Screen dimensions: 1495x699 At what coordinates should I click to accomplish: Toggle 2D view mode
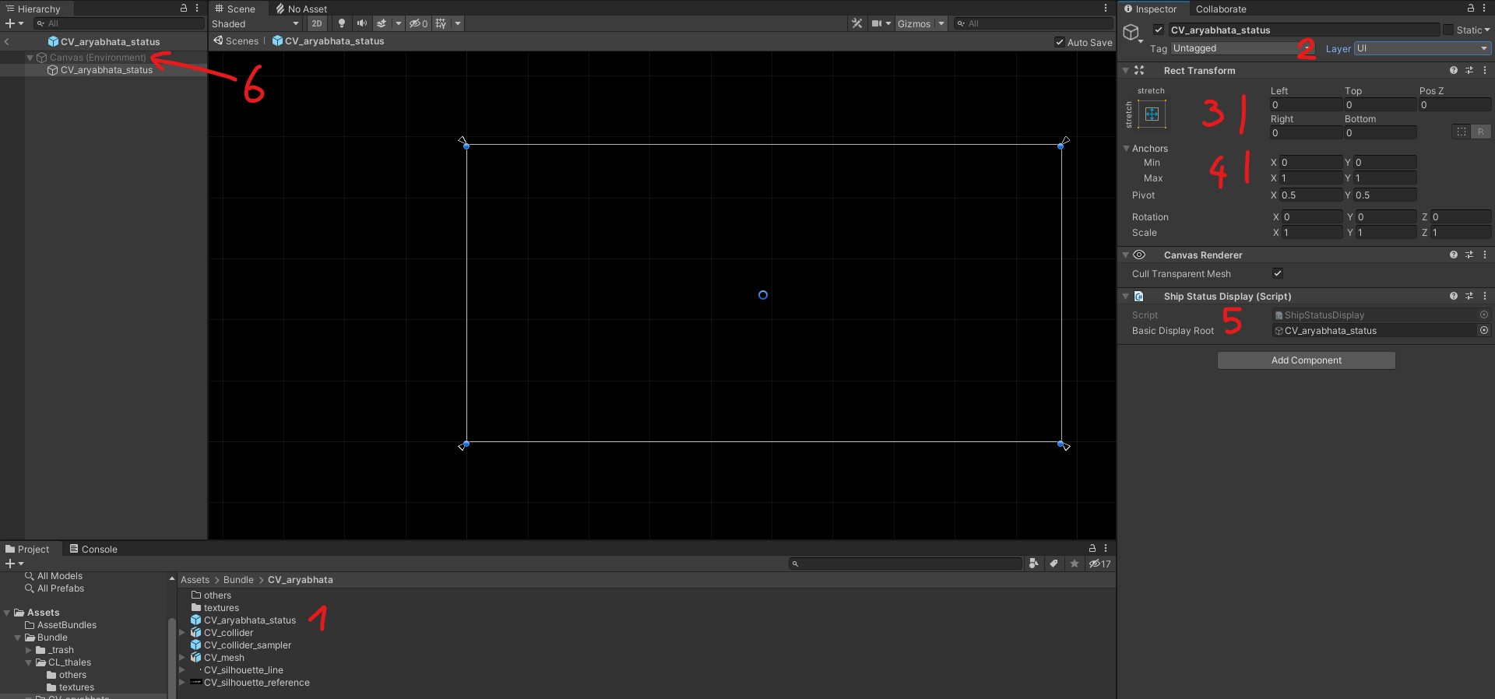[x=317, y=23]
